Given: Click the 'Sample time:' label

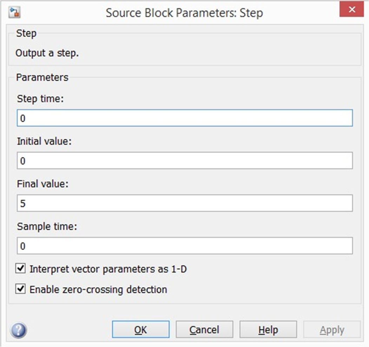Looking at the screenshot, I should click(x=47, y=227).
